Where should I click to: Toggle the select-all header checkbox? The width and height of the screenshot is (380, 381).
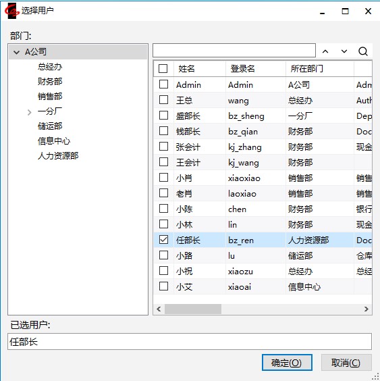(163, 68)
